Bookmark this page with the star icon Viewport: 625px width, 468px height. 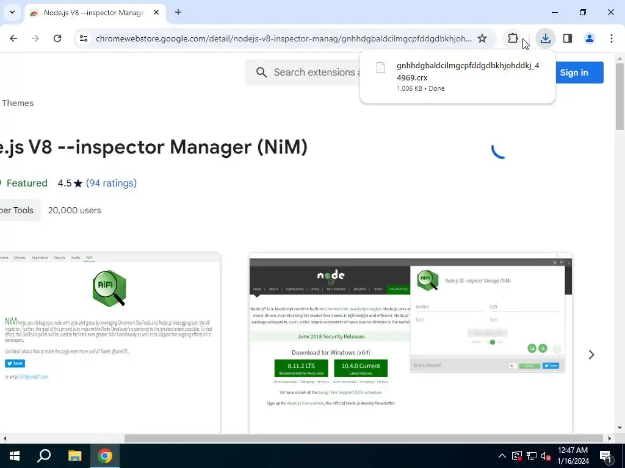(482, 38)
